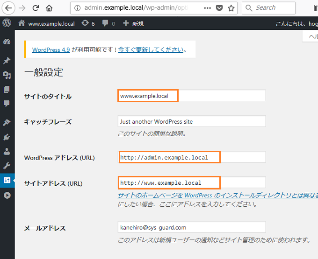The height and width of the screenshot is (259, 318).
Task: Visit site www.example.local from admin bar
Action: tap(47, 24)
